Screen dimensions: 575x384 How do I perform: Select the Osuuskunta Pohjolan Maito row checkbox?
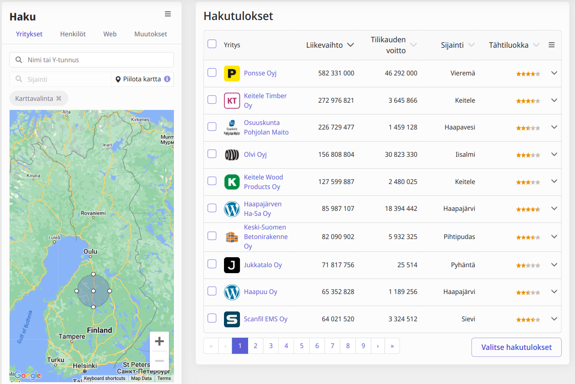pos(212,127)
